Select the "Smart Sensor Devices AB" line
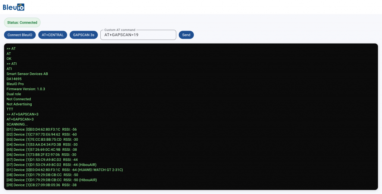The image size is (382, 194). (x=27, y=74)
